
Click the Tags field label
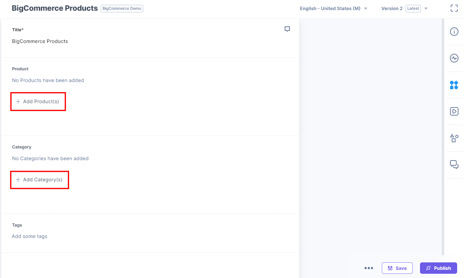tap(17, 225)
